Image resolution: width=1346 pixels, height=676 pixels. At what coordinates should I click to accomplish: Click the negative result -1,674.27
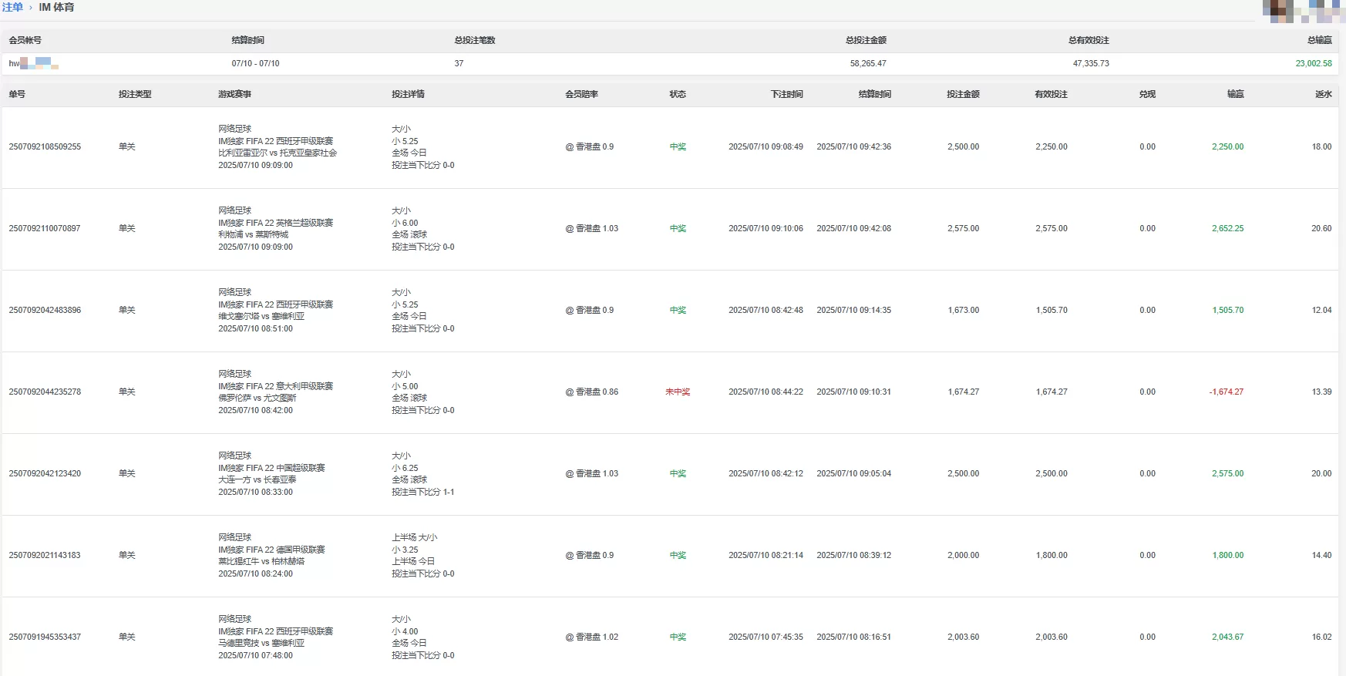tap(1226, 392)
